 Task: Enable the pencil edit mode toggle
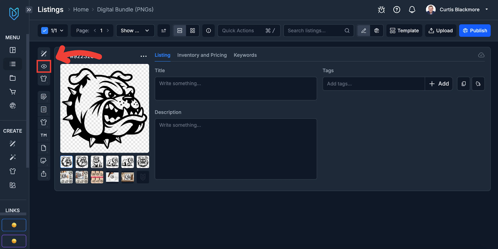[364, 31]
